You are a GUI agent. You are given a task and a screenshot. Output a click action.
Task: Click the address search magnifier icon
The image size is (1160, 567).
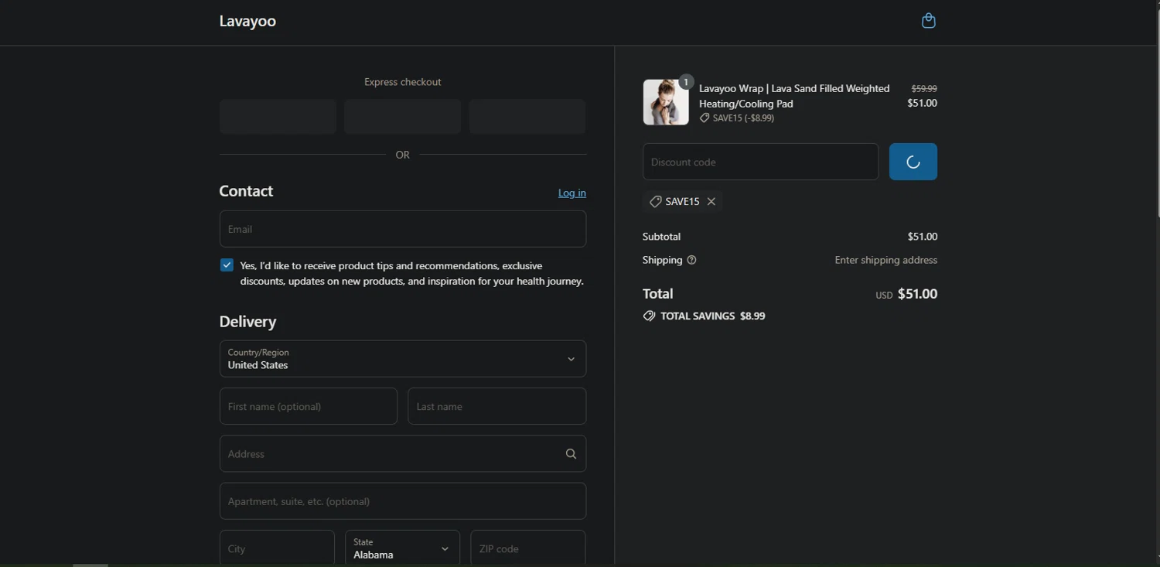click(x=571, y=454)
